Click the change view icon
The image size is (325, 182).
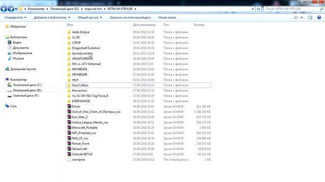(296, 18)
